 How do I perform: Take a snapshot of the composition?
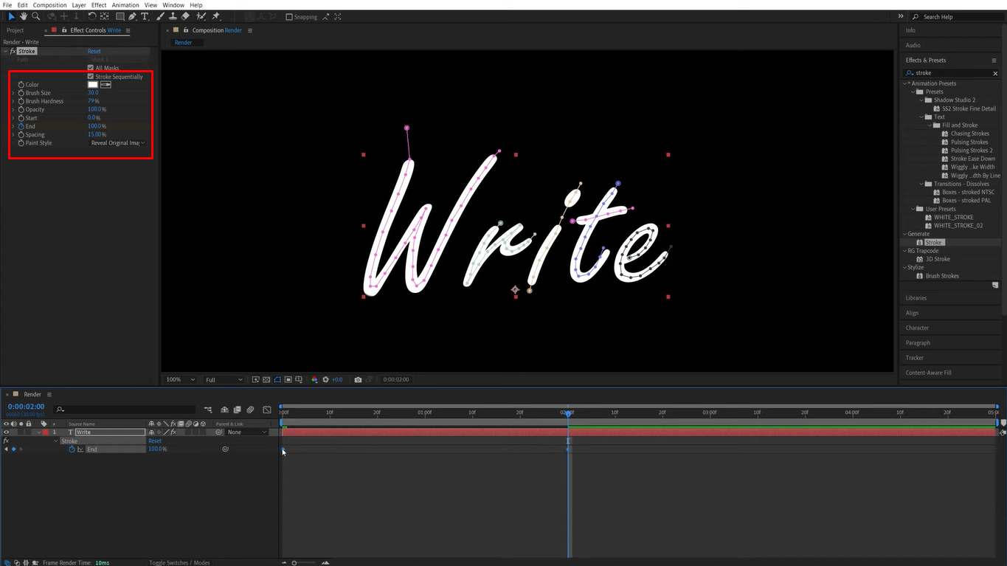pyautogui.click(x=359, y=379)
